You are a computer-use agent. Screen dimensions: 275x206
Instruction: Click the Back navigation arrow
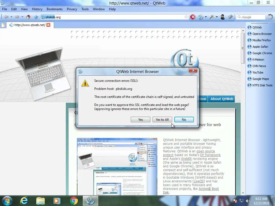[x=6, y=17]
